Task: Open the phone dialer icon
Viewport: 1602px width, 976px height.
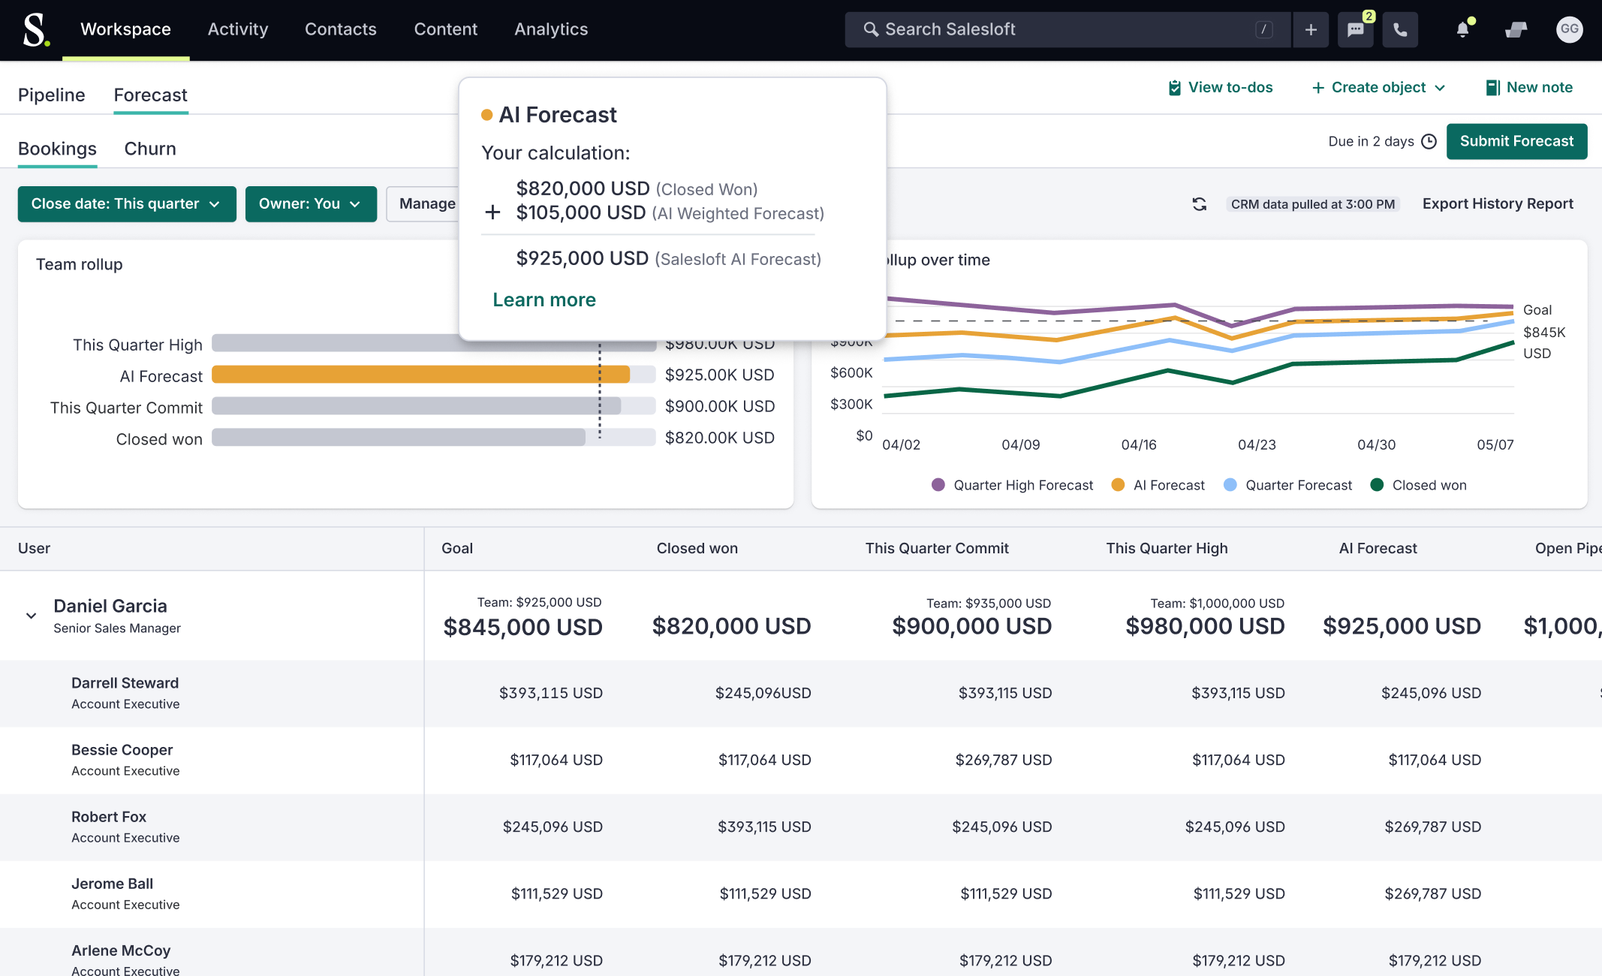Action: (x=1400, y=30)
